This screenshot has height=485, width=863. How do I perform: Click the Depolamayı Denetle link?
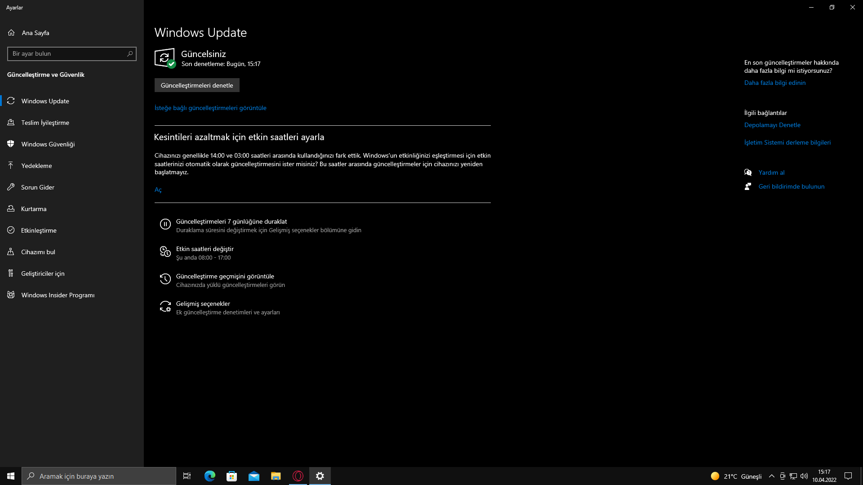point(772,125)
